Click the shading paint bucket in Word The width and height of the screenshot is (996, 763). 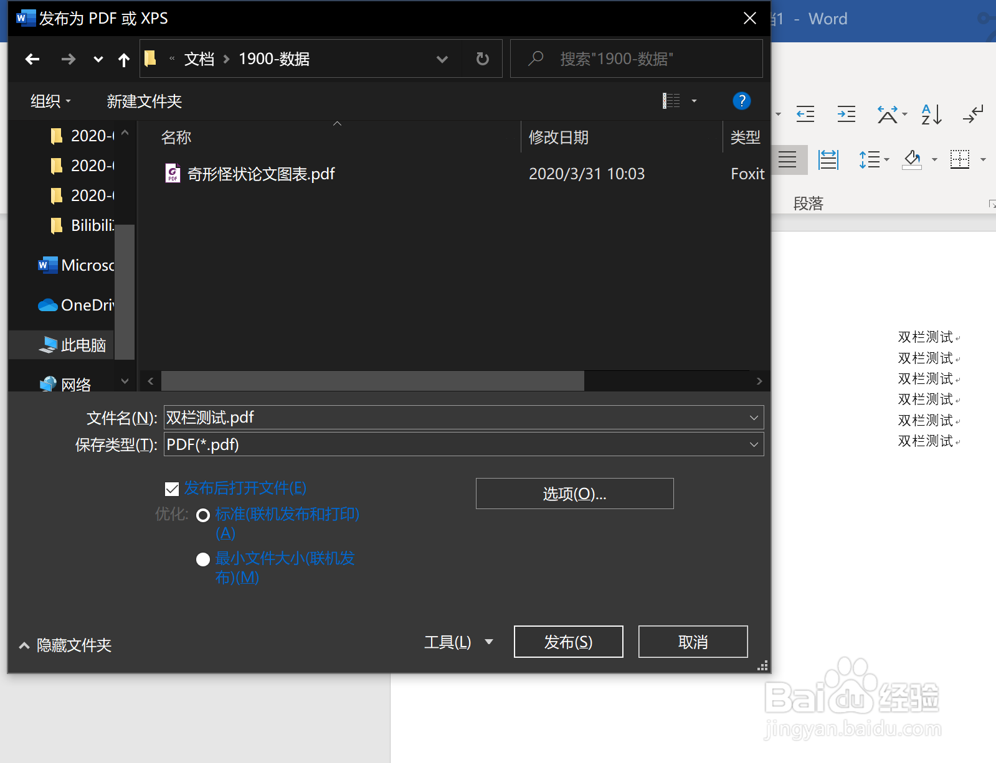click(913, 159)
